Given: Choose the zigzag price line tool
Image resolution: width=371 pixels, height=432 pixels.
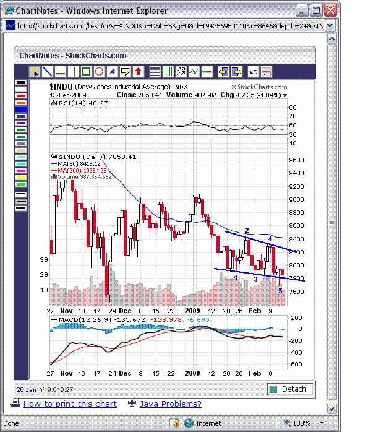Looking at the screenshot, I should (x=194, y=72).
